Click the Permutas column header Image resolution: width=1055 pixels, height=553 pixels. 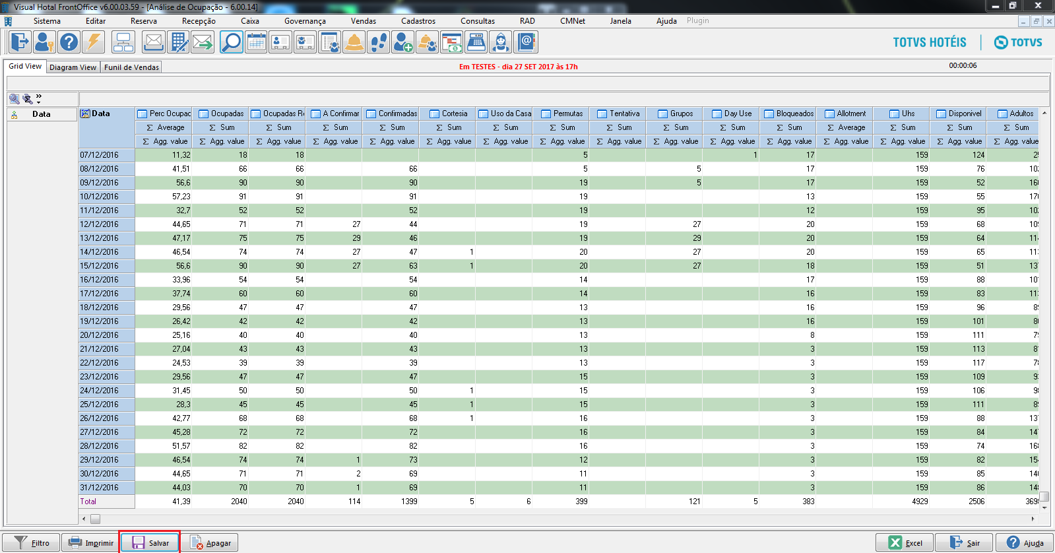(560, 114)
